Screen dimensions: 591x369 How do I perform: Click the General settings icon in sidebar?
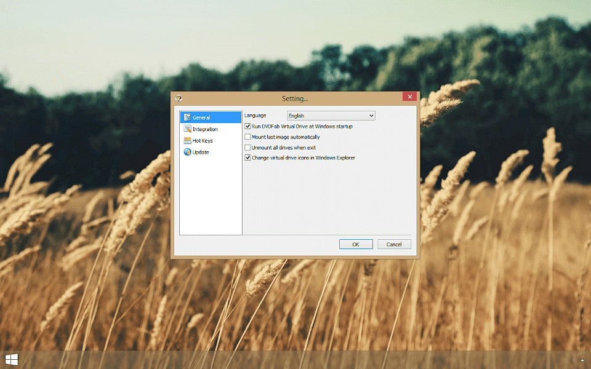[x=187, y=117]
